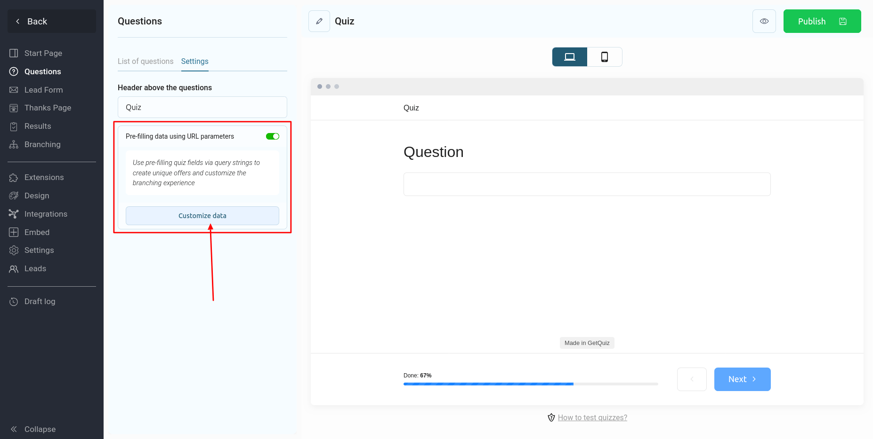Open the How to test quizzes link
Screen dimensions: 873x439
592,417
